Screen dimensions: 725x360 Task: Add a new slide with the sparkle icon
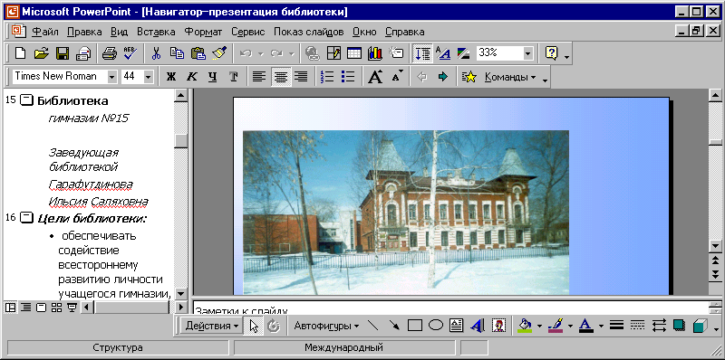[x=396, y=53]
